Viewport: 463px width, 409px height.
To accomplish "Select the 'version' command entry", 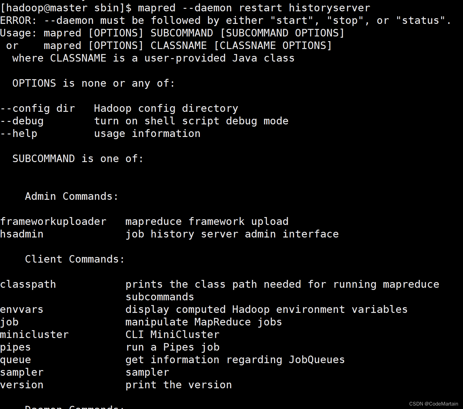I will (x=22, y=385).
